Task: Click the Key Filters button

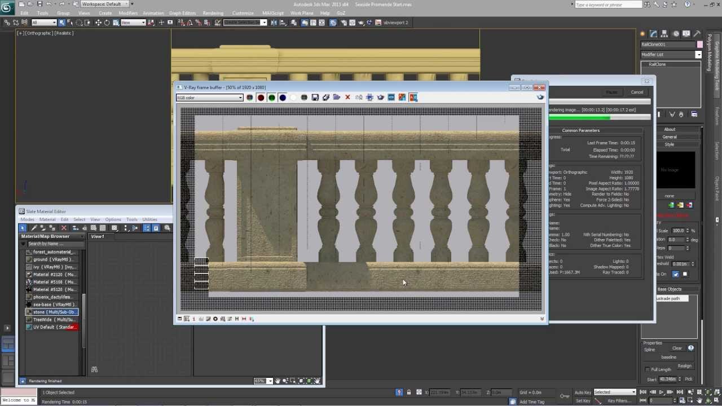Action: point(619,400)
